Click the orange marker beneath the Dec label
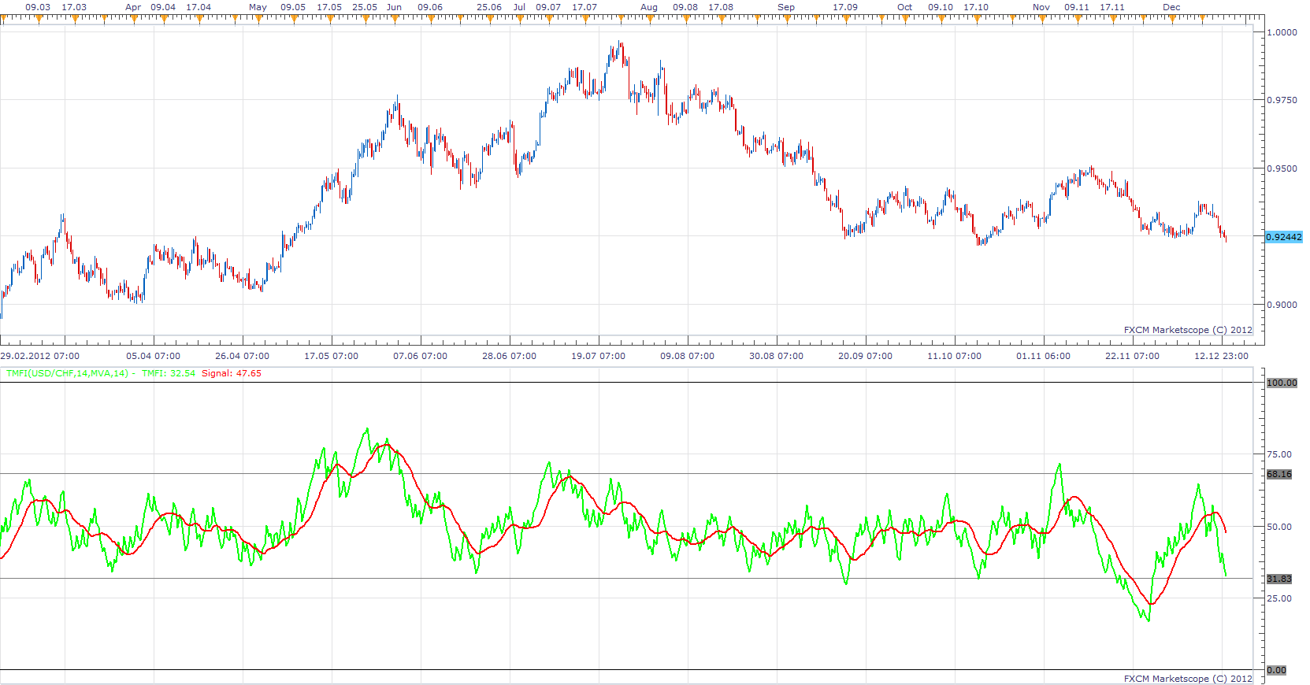The width and height of the screenshot is (1310, 685). click(1171, 18)
